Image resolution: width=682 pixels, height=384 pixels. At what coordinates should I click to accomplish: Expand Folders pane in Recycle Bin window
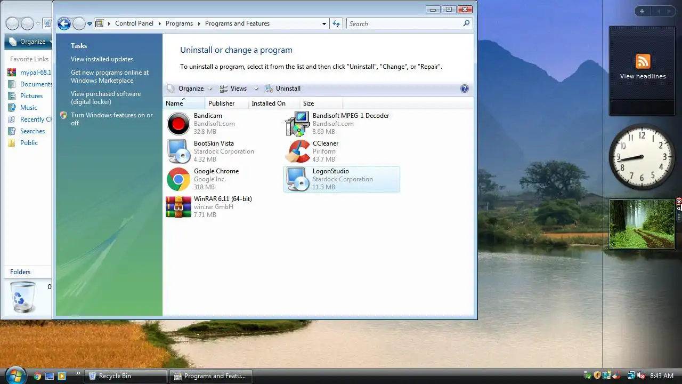tap(20, 272)
